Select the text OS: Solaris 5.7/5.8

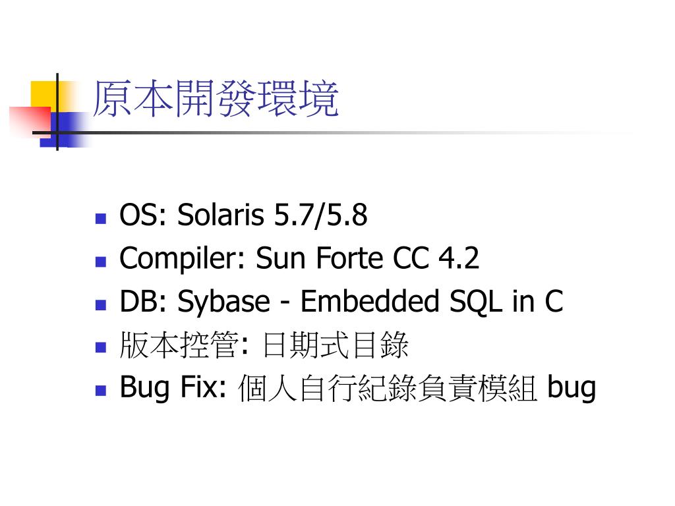point(244,215)
